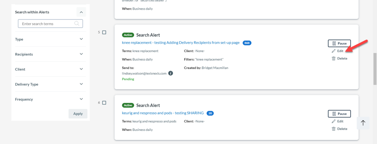The height and width of the screenshot is (144, 377).
Task: Pause the knee replacement search alert
Action: [x=339, y=43]
